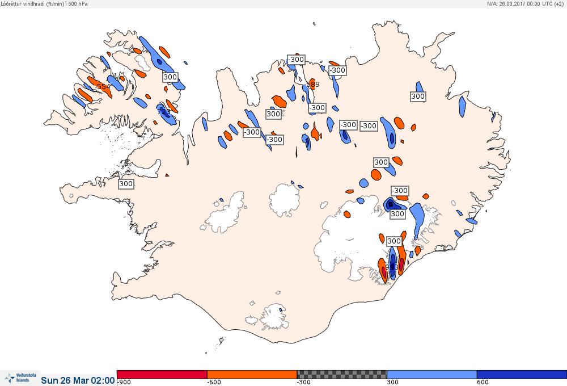This screenshot has height=386, width=567.
Task: Click the 'Sun 26 Mar 02:00' forecast time
Action: 78,380
